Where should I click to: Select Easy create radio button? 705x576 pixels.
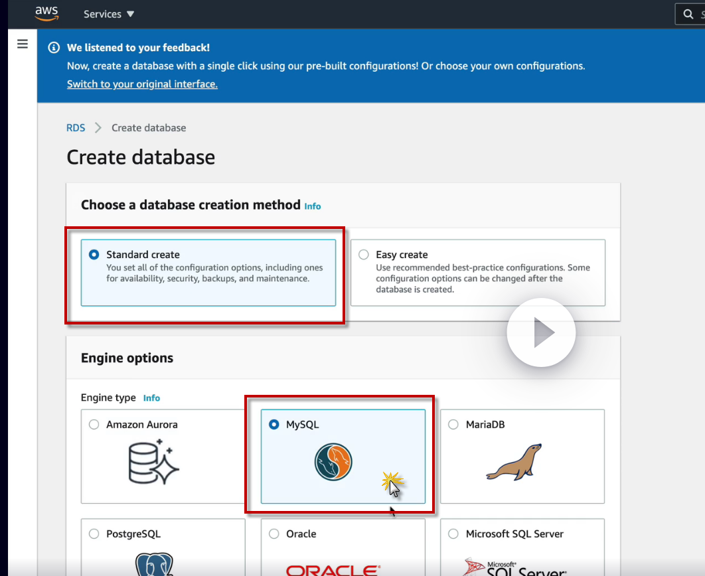tap(364, 254)
